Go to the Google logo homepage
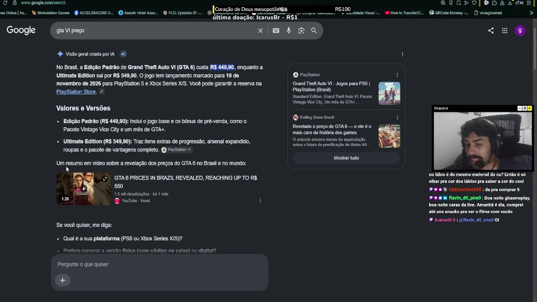Viewport: 537px width, 302px height. click(21, 30)
